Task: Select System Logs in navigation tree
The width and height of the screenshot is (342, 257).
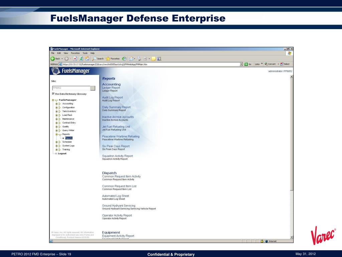Action: coord(68,146)
